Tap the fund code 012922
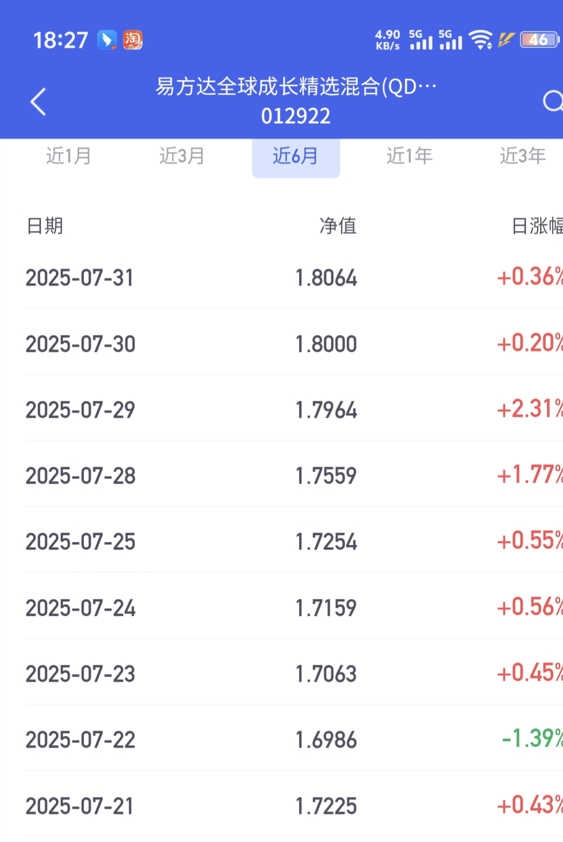Viewport: 563px width, 842px height. [x=296, y=116]
